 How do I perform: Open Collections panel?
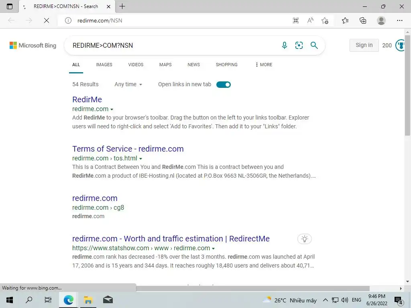click(363, 20)
